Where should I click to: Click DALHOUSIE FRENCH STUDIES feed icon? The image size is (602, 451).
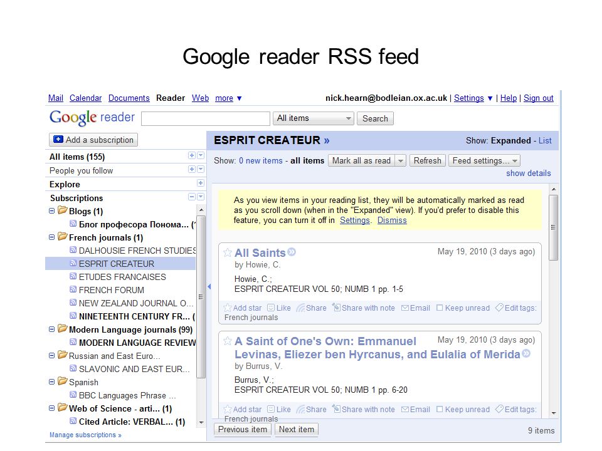point(73,250)
